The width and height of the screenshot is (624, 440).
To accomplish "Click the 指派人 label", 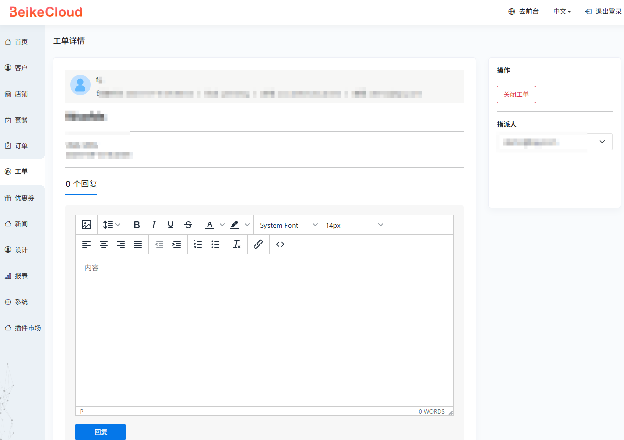I will click(507, 124).
